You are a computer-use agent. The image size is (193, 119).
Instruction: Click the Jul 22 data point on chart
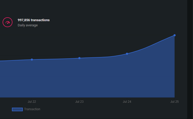tap(32, 60)
